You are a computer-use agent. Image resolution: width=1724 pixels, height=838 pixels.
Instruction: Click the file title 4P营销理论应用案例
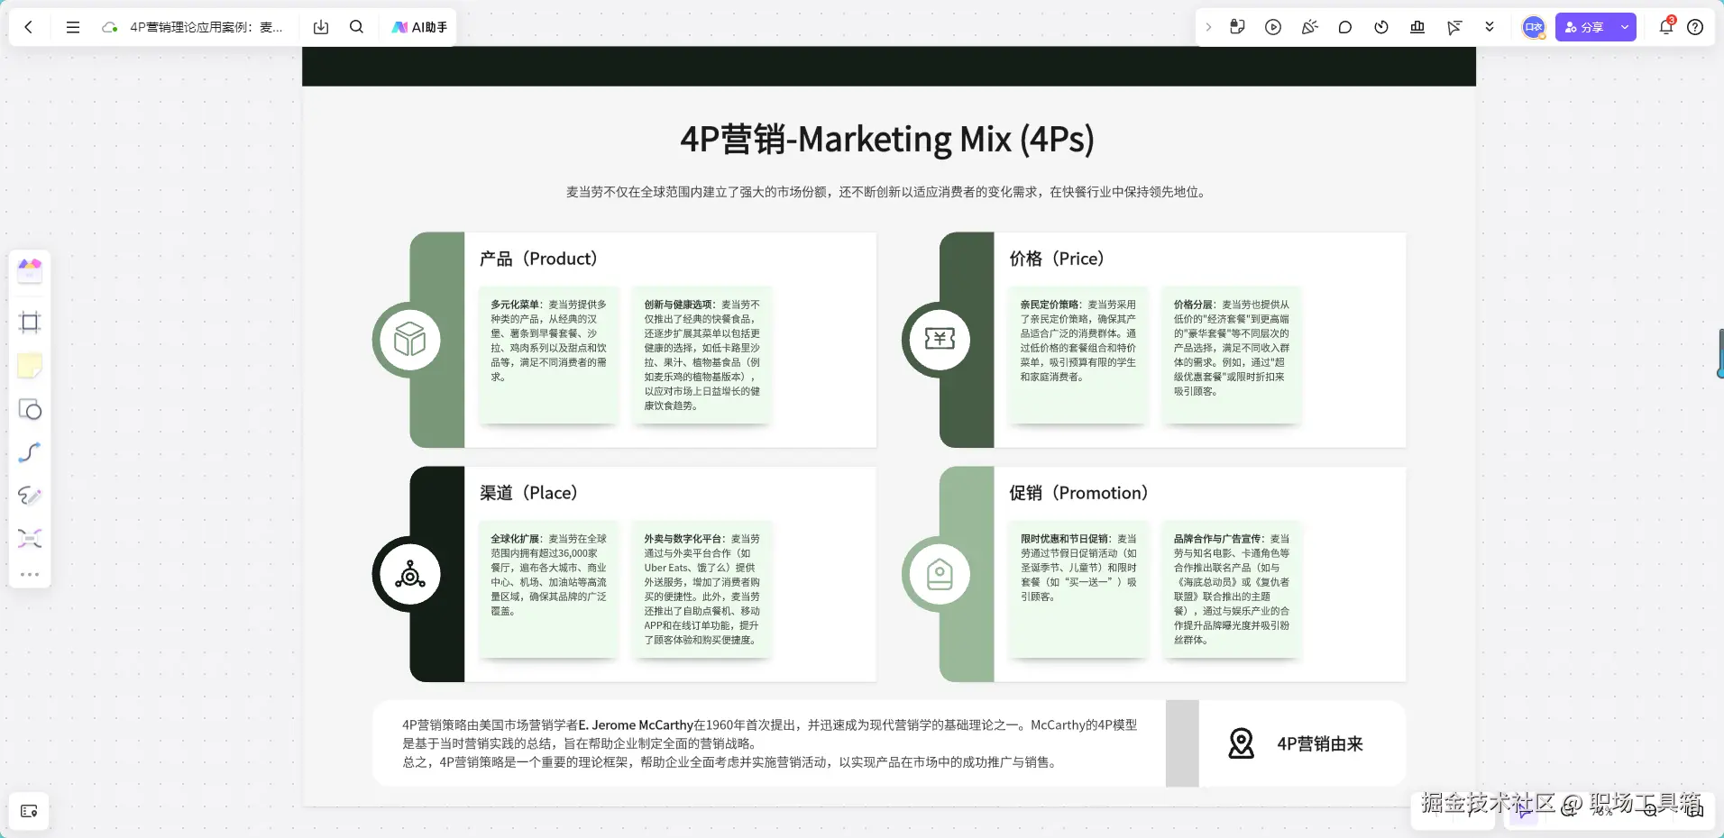206,27
